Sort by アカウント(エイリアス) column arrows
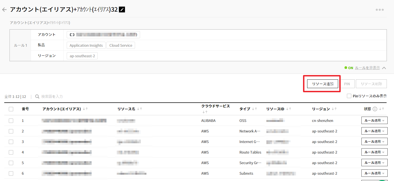 (x=85, y=109)
